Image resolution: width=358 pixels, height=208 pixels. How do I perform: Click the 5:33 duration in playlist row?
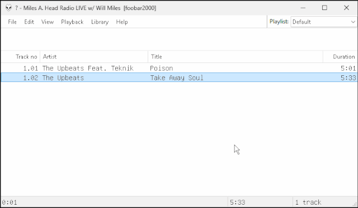click(x=348, y=78)
